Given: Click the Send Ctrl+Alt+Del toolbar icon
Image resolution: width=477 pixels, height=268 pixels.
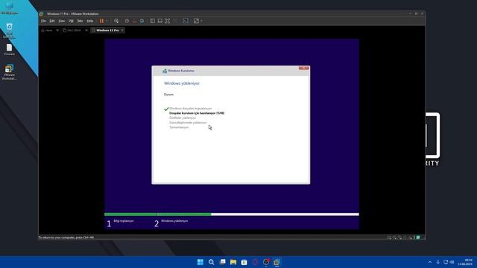Looking at the screenshot, I should pos(116,21).
